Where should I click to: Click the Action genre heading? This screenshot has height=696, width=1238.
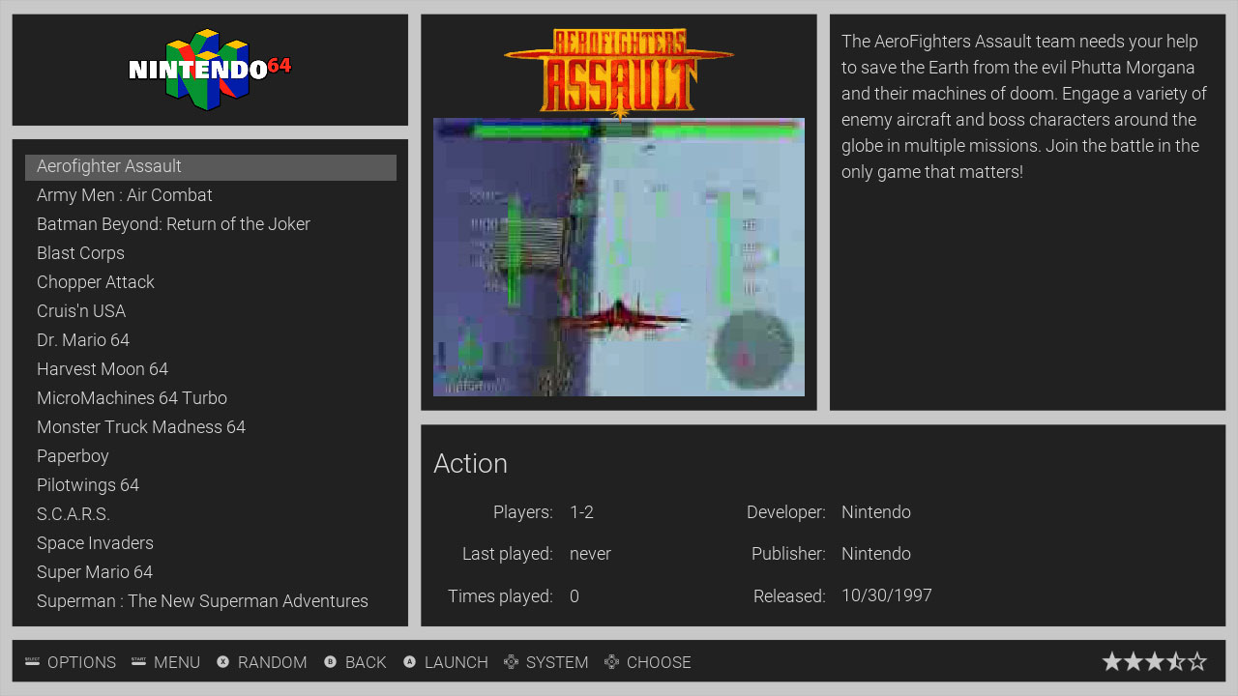coord(470,464)
